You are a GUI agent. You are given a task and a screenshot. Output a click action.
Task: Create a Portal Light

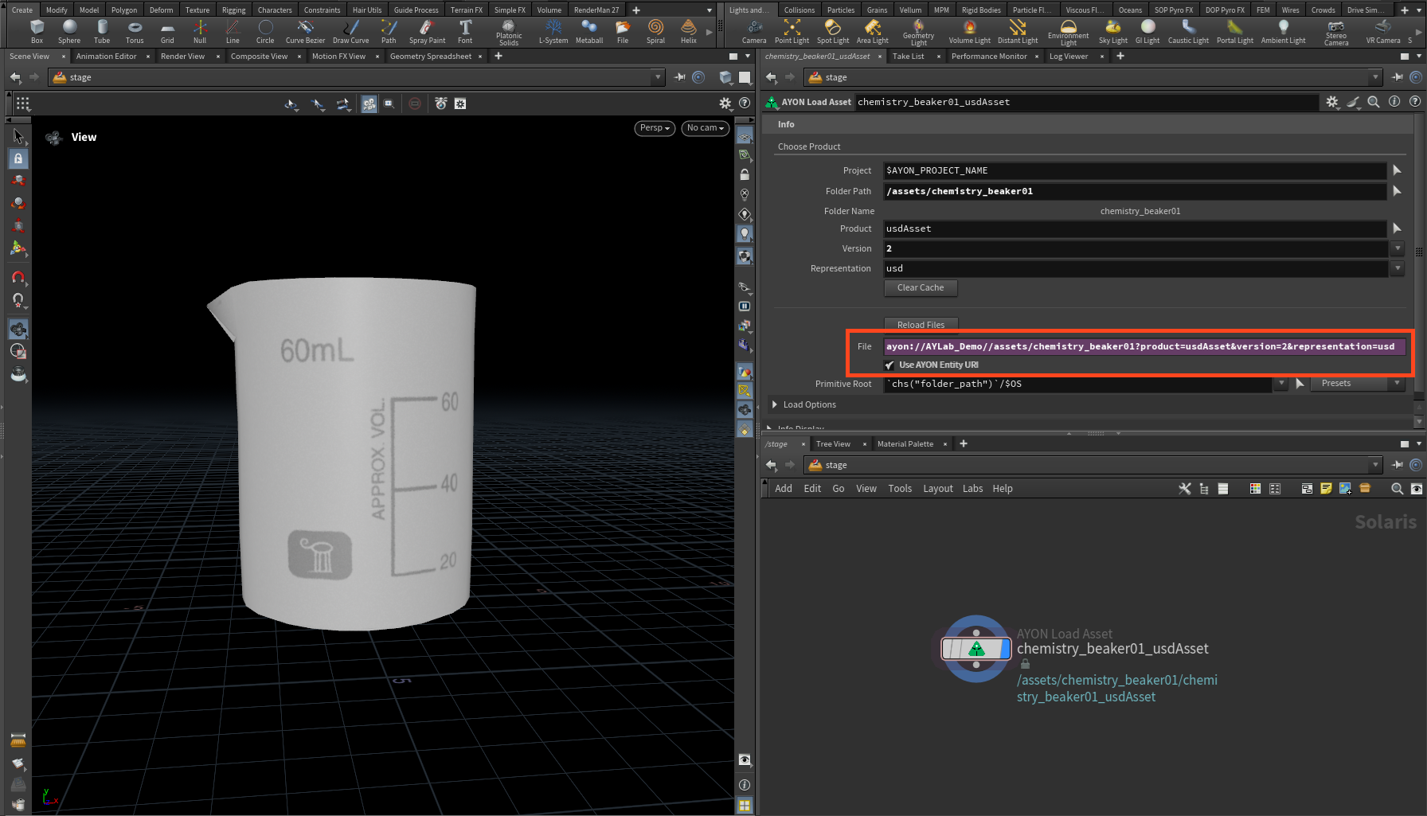[1235, 32]
